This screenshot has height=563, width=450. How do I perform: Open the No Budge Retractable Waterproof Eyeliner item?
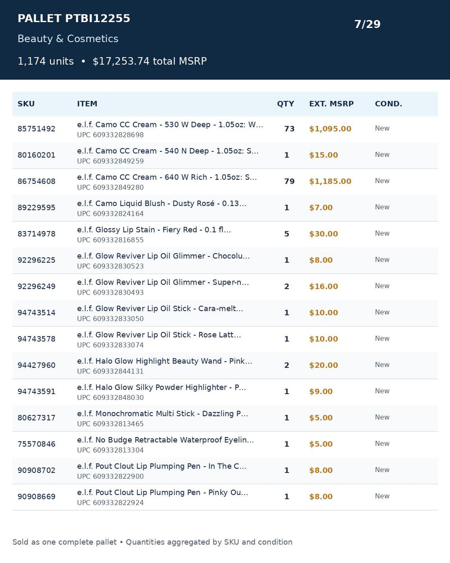[x=166, y=440]
